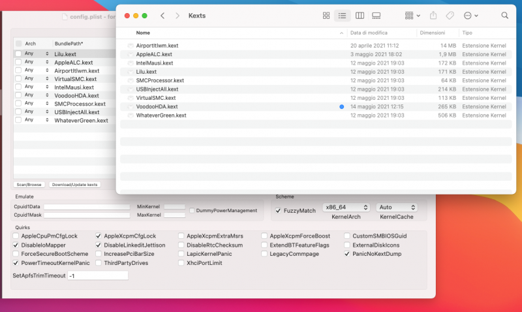Image resolution: width=522 pixels, height=312 pixels.
Task: Enable DummyPowerManagement checkbox
Action: pyautogui.click(x=192, y=210)
